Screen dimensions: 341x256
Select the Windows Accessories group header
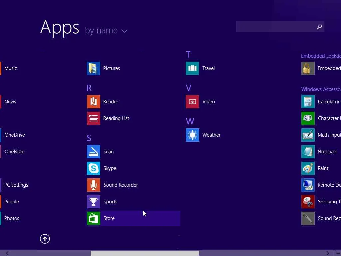point(321,89)
